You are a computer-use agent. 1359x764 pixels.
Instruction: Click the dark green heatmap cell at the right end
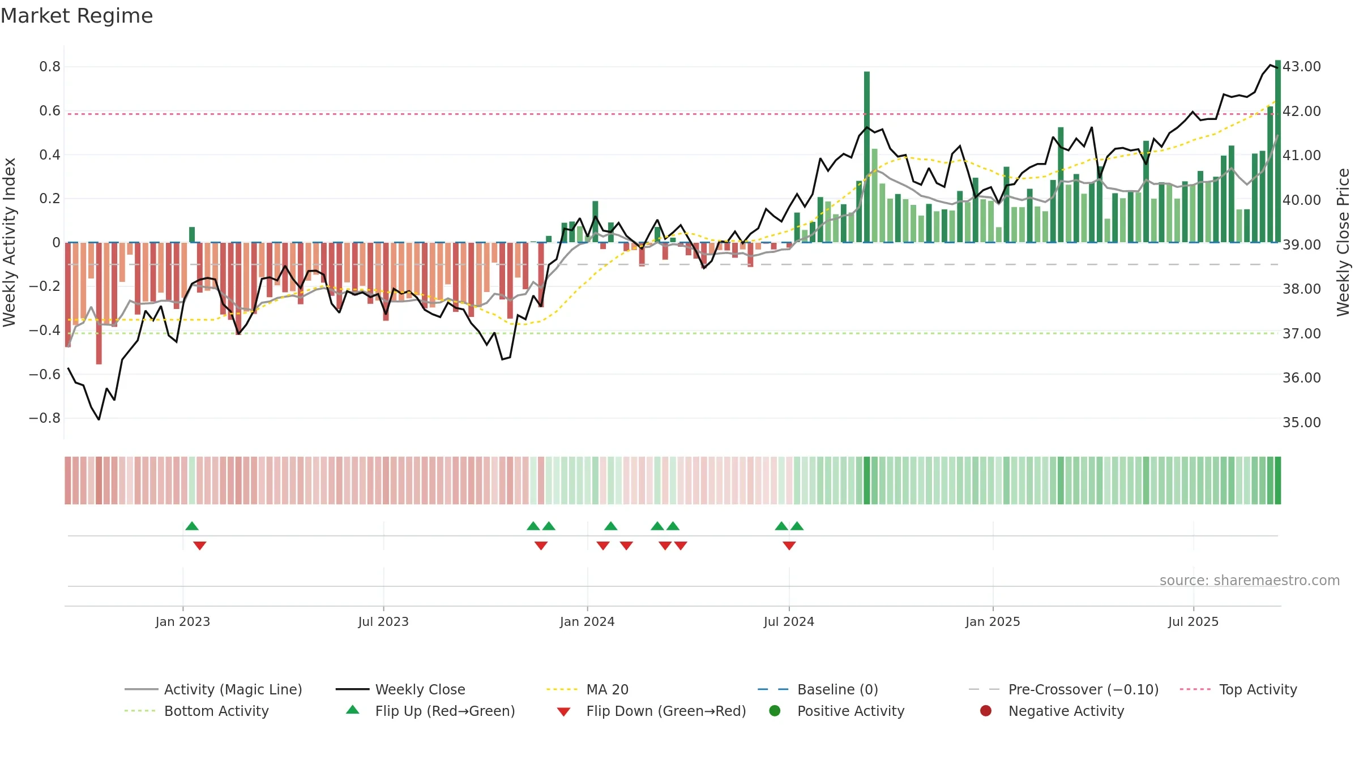[1277, 480]
